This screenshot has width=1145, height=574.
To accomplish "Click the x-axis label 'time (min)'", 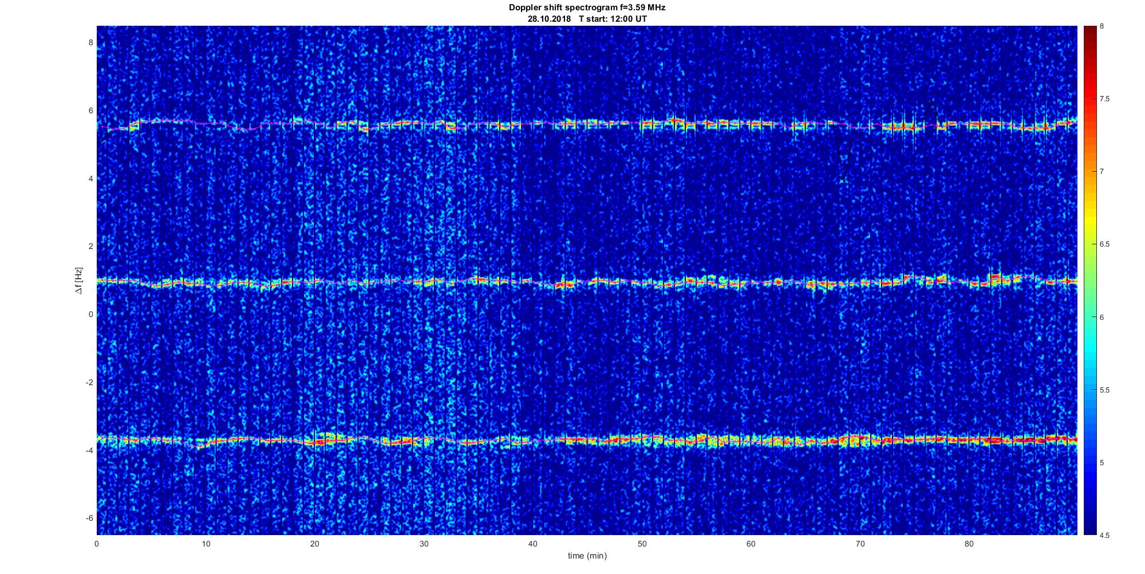I will click(587, 556).
